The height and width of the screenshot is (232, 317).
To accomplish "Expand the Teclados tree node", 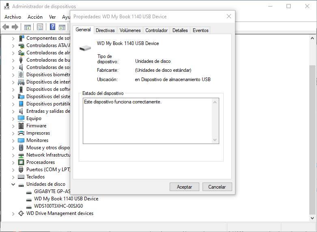I will pos(13,177).
